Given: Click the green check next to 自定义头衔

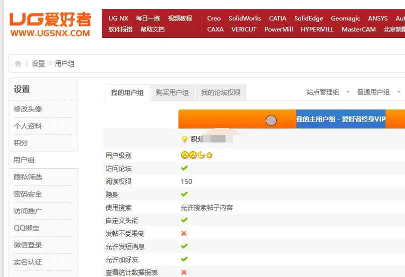Looking at the screenshot, I should 184,220.
